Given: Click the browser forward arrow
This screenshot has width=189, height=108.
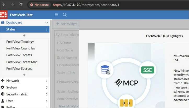Looking at the screenshot, I should coord(12,5).
